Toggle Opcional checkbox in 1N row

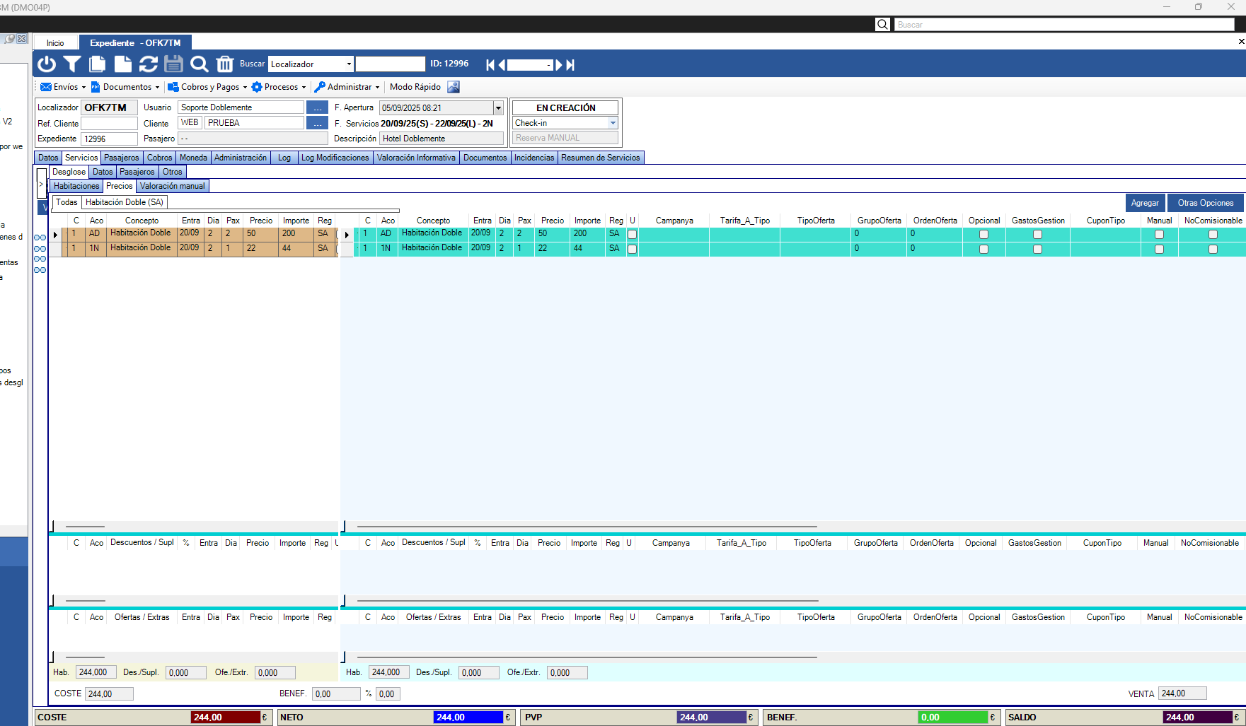(983, 249)
